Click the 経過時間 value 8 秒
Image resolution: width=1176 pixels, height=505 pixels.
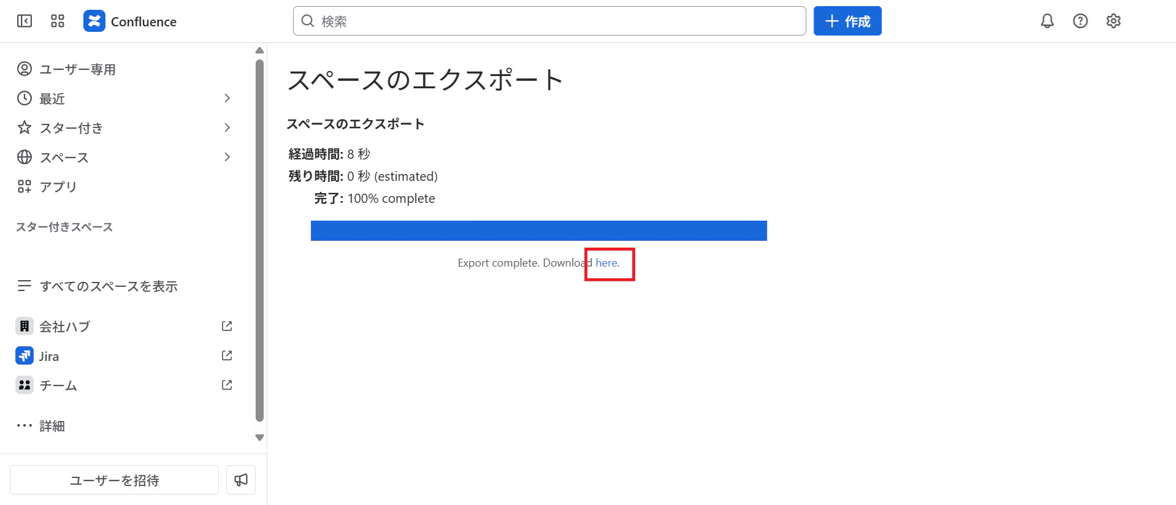(359, 154)
